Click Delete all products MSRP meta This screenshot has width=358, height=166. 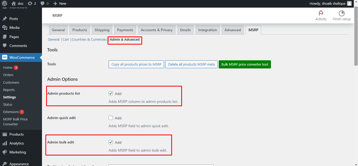click(x=191, y=64)
